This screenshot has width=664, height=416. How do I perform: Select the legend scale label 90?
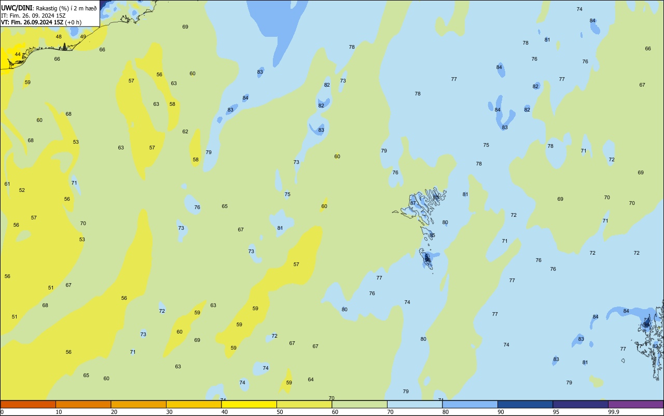[501, 412]
